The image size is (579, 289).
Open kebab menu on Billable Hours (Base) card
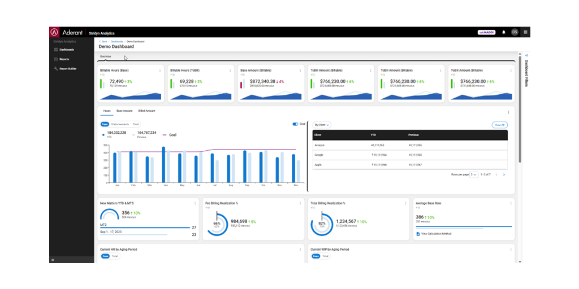[x=160, y=71]
